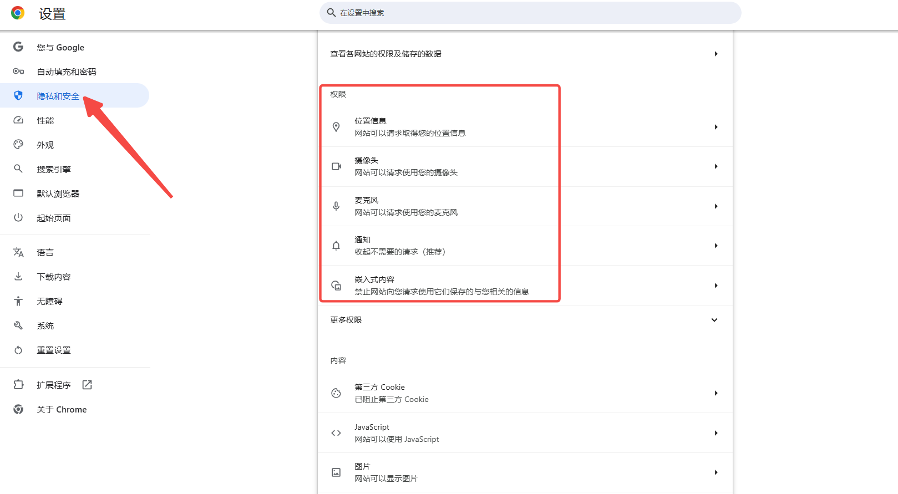Click the 在设置中搜索 search field

click(530, 13)
